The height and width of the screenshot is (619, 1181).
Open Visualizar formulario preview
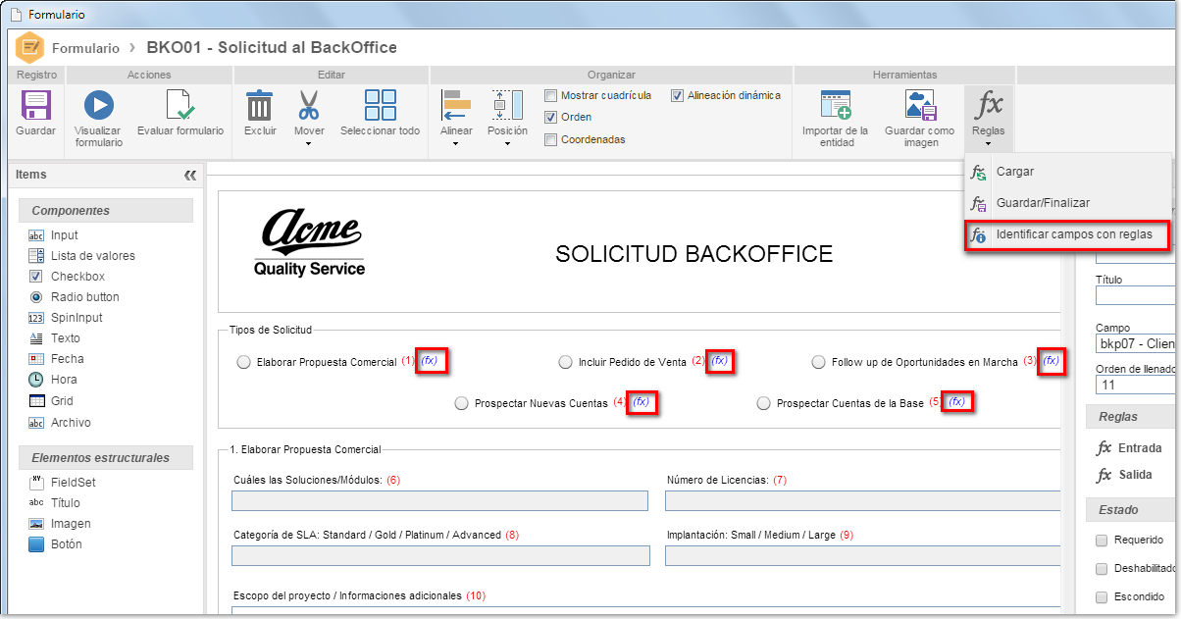tap(98, 105)
